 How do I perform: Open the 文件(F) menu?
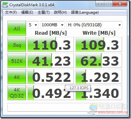click(11, 12)
